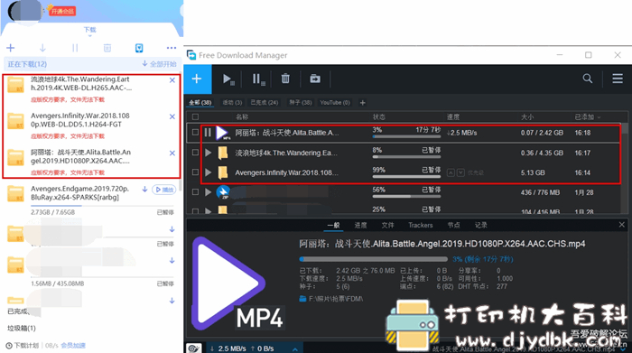Check the Alita Battle Angel row checkbox
The image size is (632, 353).
click(196, 132)
